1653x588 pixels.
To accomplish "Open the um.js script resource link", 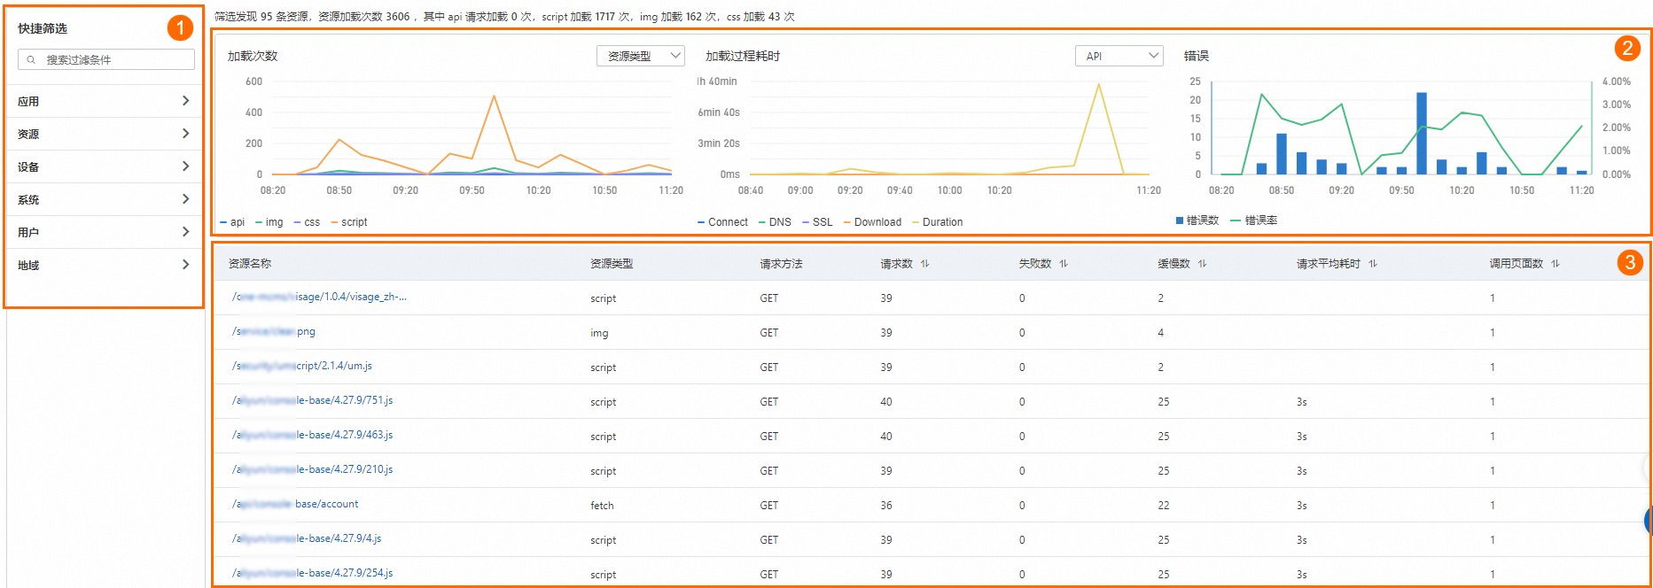I will click(302, 366).
